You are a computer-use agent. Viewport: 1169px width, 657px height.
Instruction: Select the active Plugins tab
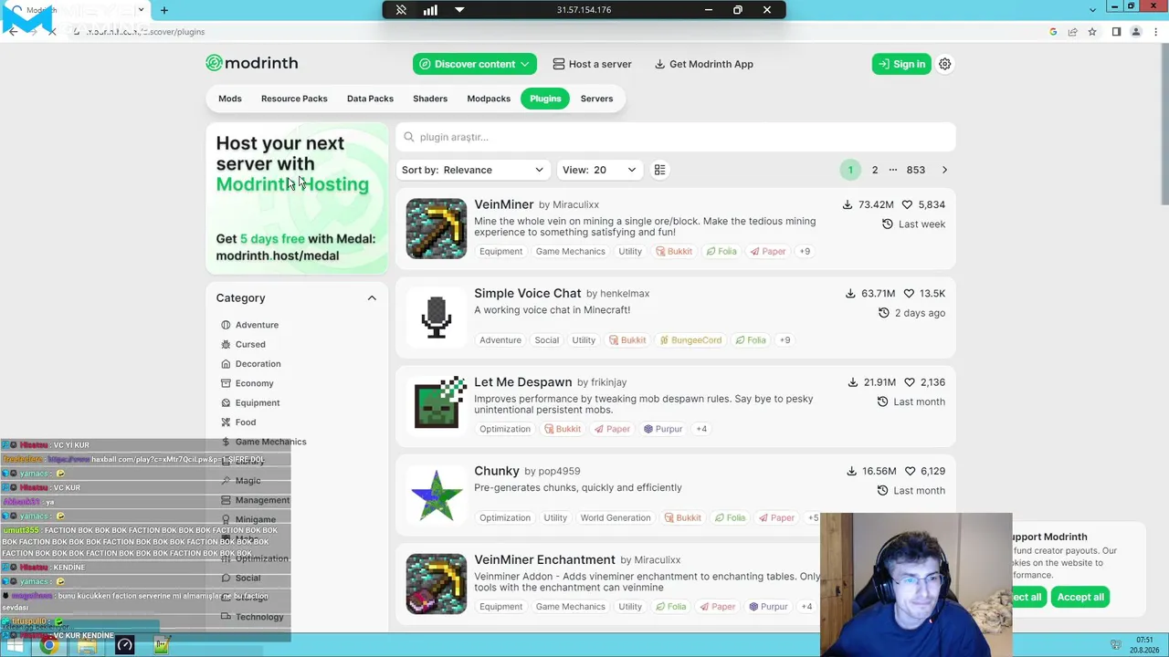(545, 99)
